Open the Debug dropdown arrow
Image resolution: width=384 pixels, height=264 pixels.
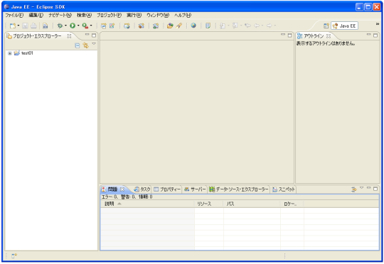65,26
